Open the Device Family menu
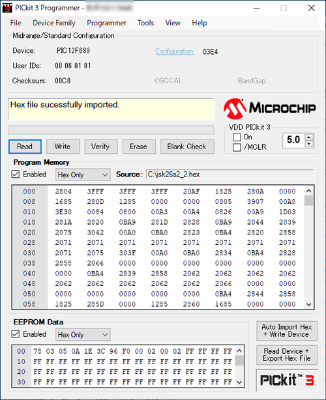Screen dimensions: 326x400 click(54, 23)
